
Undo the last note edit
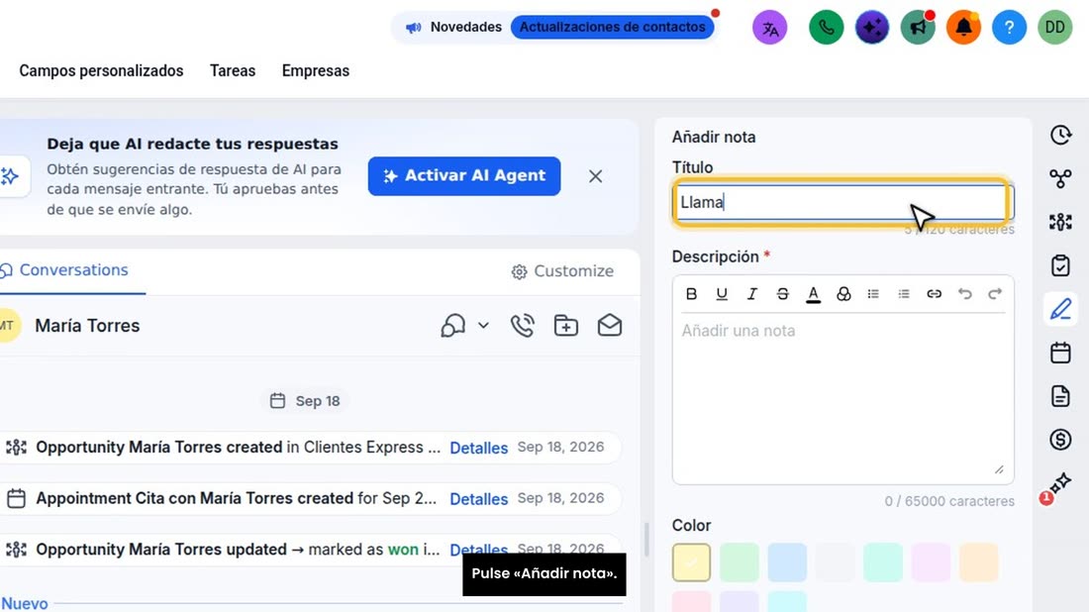pyautogui.click(x=964, y=294)
